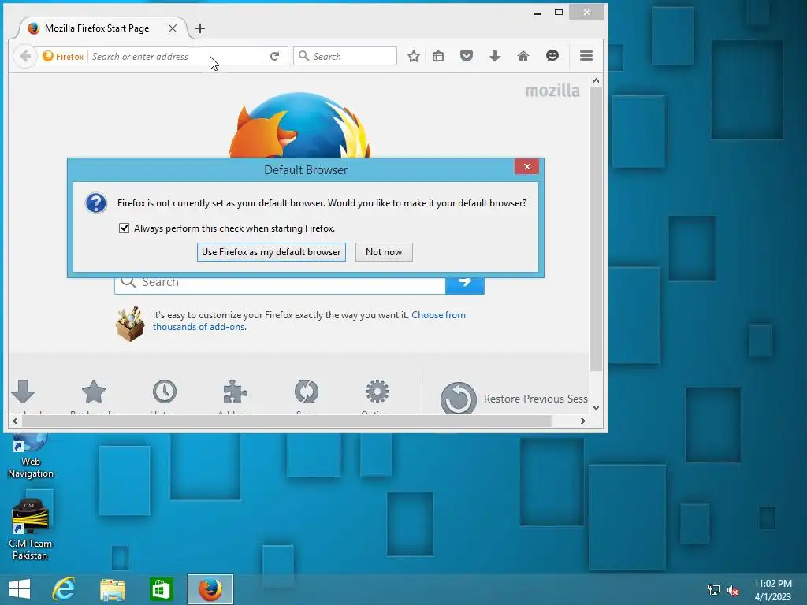807x605 pixels.
Task: Click the network tray icon
Action: pyautogui.click(x=714, y=590)
